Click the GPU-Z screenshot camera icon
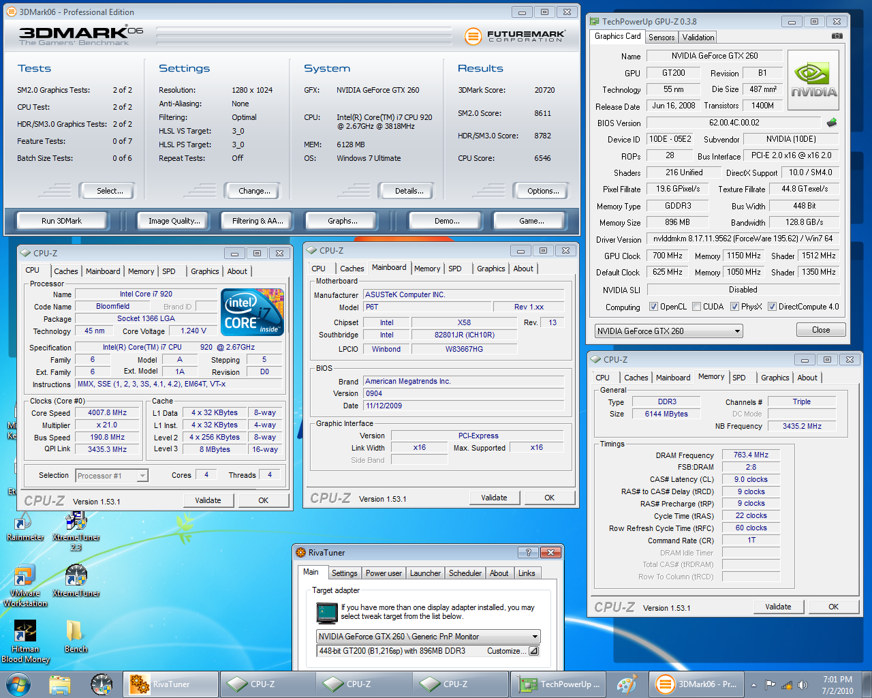872x698 pixels. tap(837, 36)
